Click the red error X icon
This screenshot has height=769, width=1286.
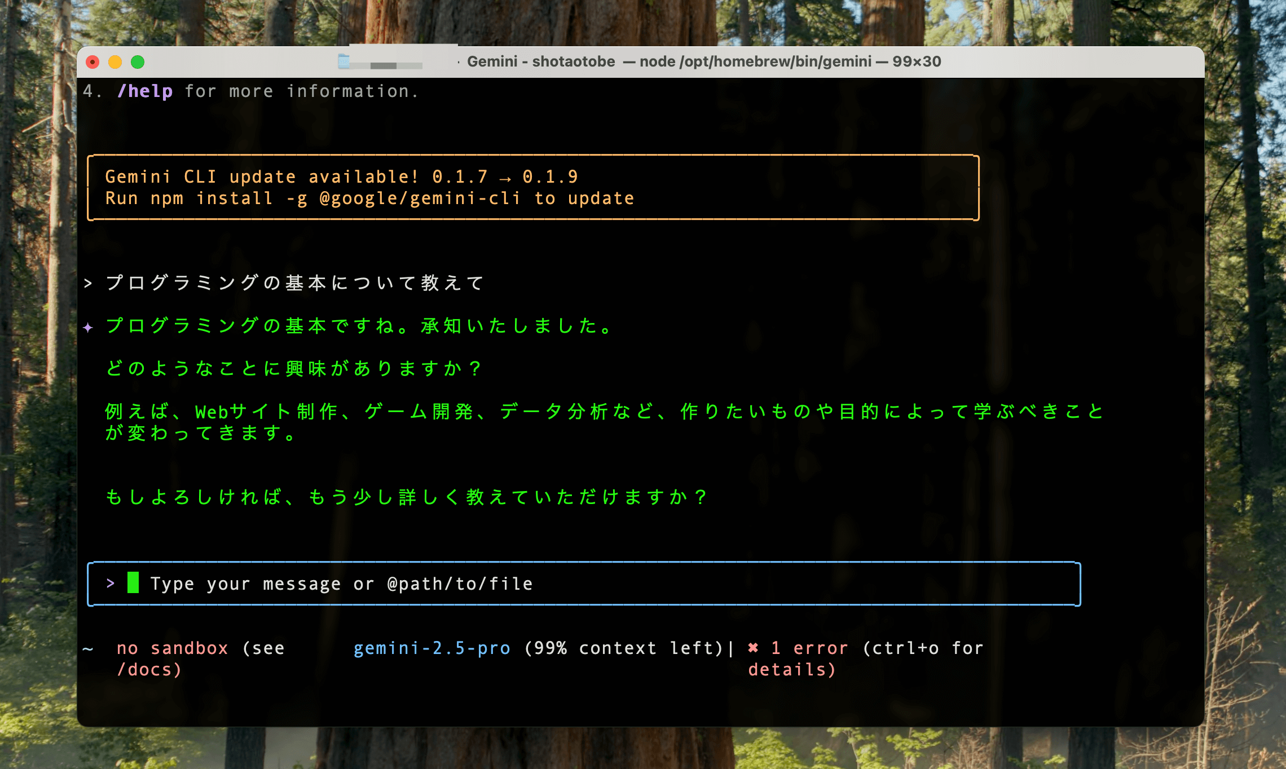click(753, 648)
